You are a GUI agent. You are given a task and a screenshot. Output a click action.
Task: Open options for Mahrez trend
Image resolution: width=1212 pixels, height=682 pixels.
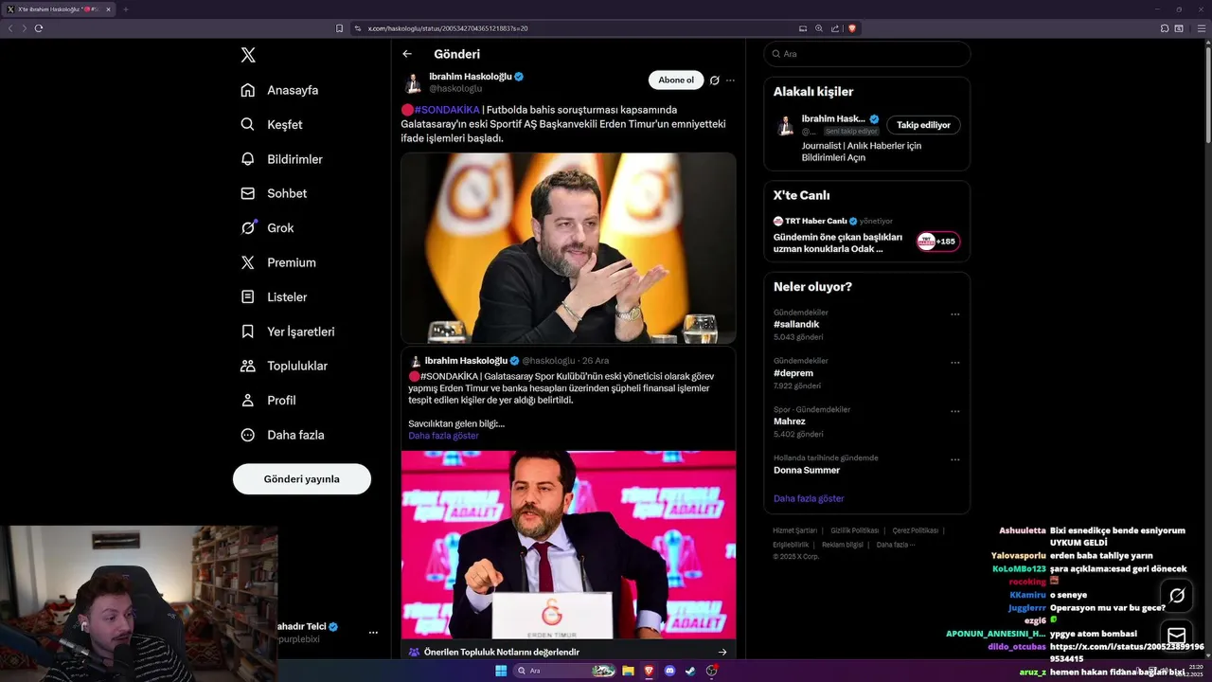(954, 411)
